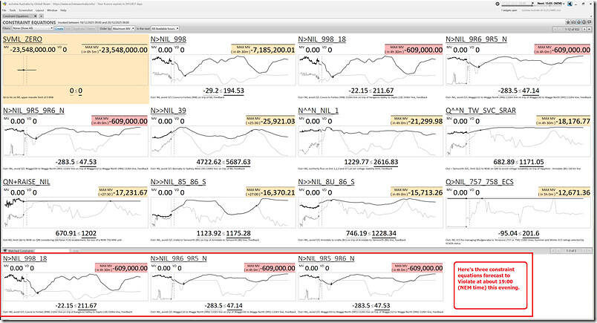Click the N>>NIL_39 trend chart

point(223,141)
